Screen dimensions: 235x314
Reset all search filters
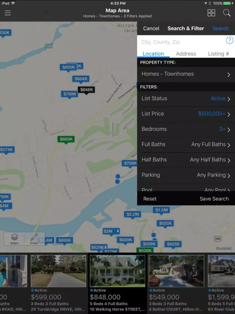(150, 199)
